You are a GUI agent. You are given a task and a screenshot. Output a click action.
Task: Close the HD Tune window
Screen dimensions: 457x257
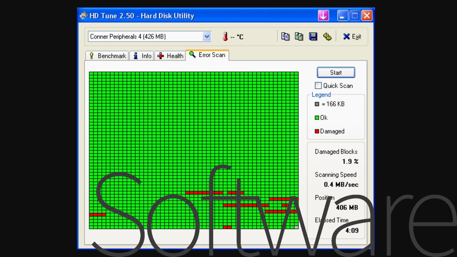point(367,16)
